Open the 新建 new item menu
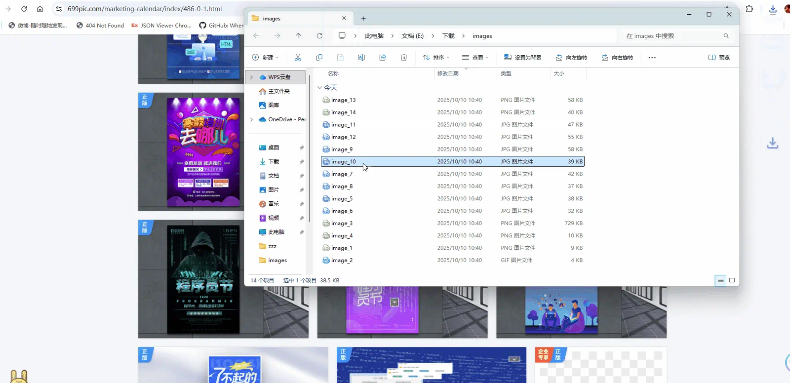This screenshot has height=383, width=790. [x=265, y=57]
